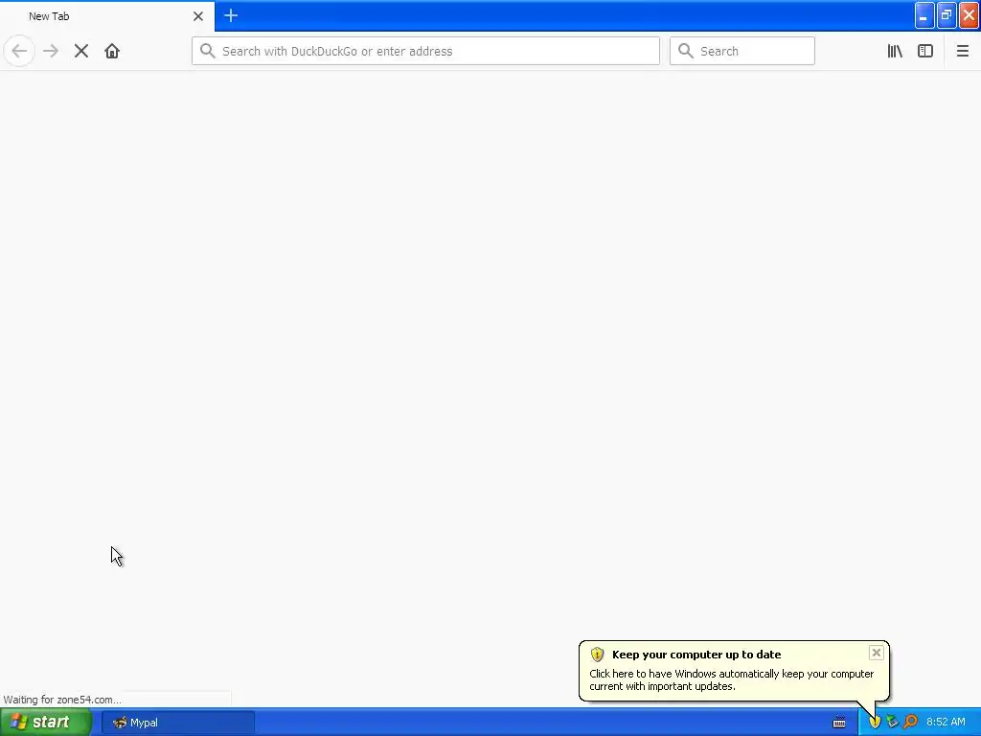Click the balloon text about automatic updates

pyautogui.click(x=731, y=680)
